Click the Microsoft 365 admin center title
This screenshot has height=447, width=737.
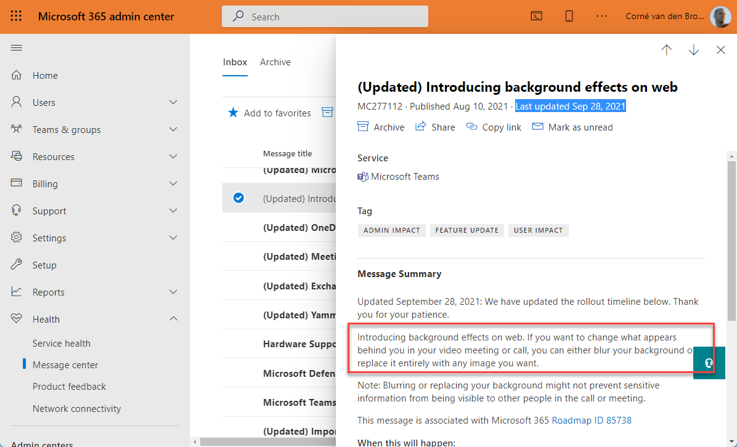point(106,17)
